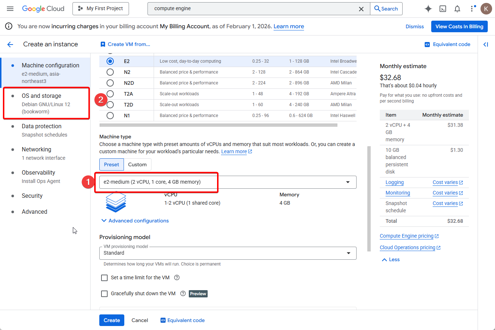This screenshot has width=495, height=330.
Task: Select the N2D machine series
Action: pos(110,83)
